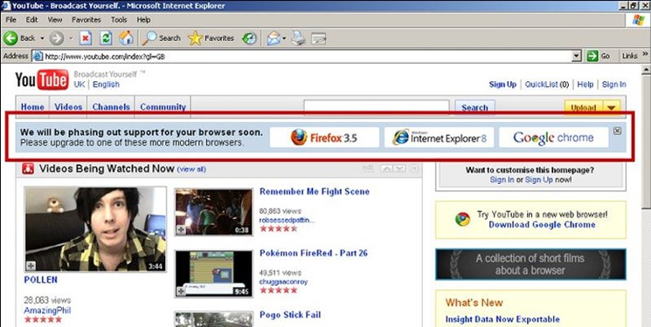Open QuickList (0) link

coord(547,84)
